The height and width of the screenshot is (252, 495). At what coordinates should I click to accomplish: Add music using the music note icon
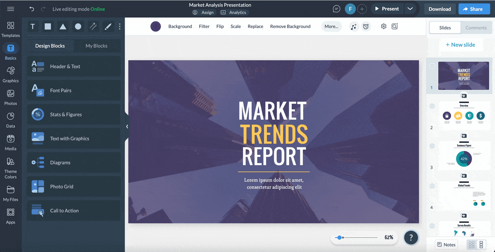354,26
